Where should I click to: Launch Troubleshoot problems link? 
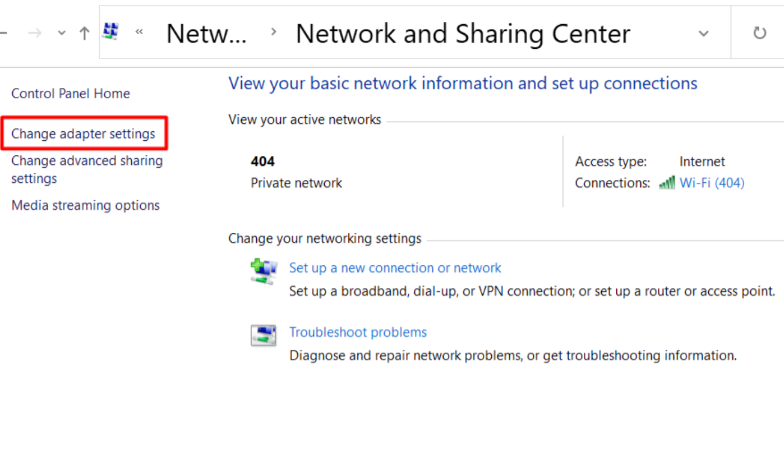[x=358, y=332]
